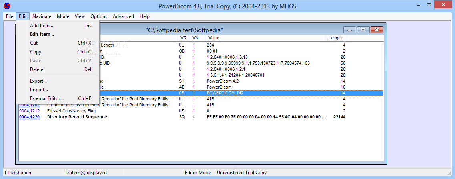The height and width of the screenshot is (179, 455).
Task: Restore the Softpedia document window
Action: [363, 30]
